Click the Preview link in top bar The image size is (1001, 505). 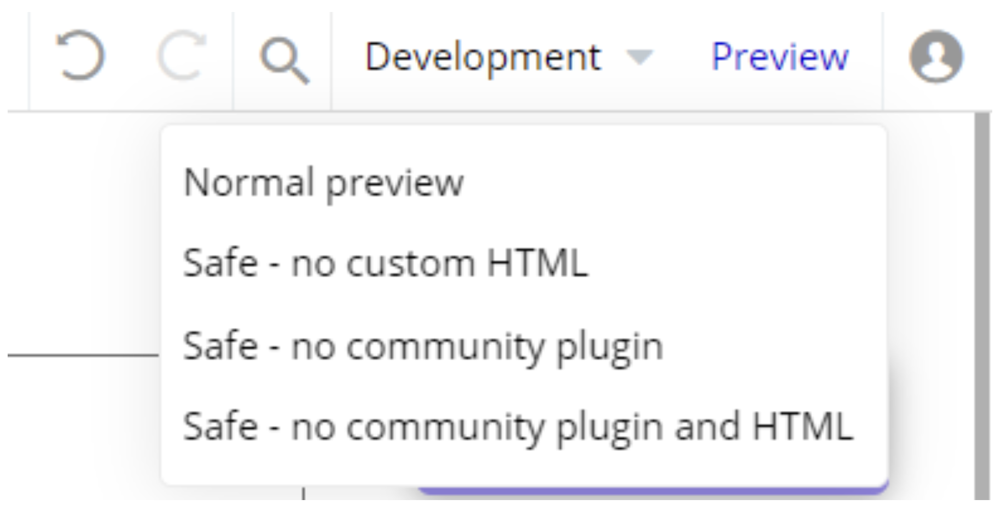point(779,57)
